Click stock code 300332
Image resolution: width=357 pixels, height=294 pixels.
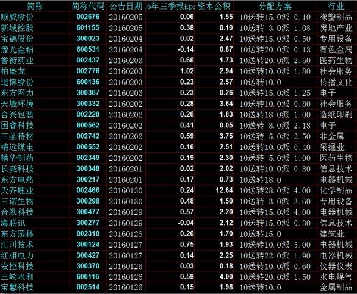point(88,104)
